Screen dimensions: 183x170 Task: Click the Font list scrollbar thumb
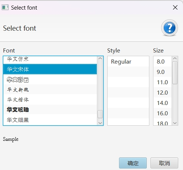coord(100,114)
